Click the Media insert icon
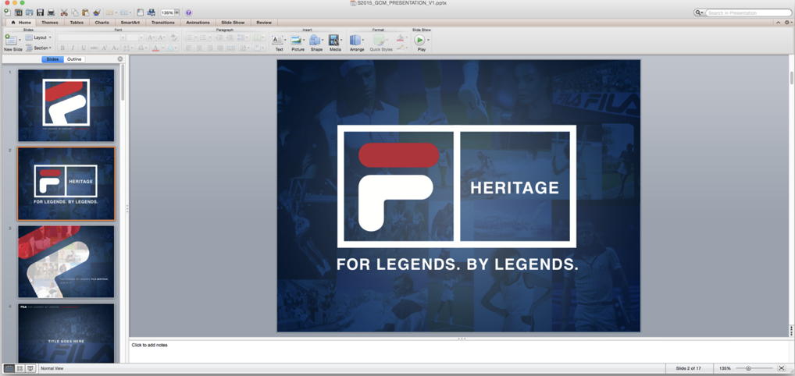Screen dimensions: 795x376 pyautogui.click(x=333, y=40)
